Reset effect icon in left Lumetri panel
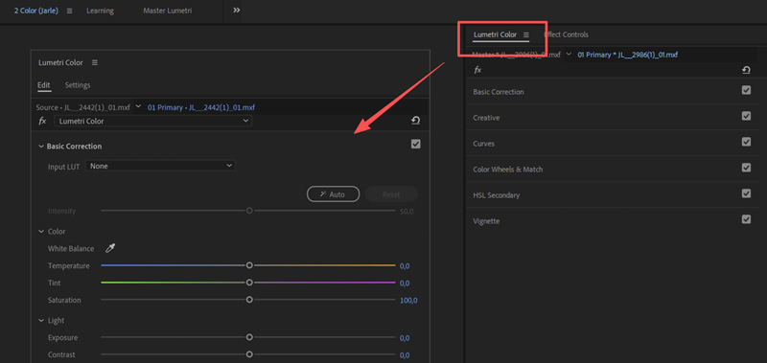 click(x=416, y=121)
